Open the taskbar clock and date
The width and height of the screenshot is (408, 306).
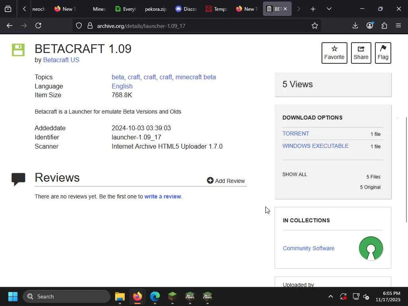[388, 296]
